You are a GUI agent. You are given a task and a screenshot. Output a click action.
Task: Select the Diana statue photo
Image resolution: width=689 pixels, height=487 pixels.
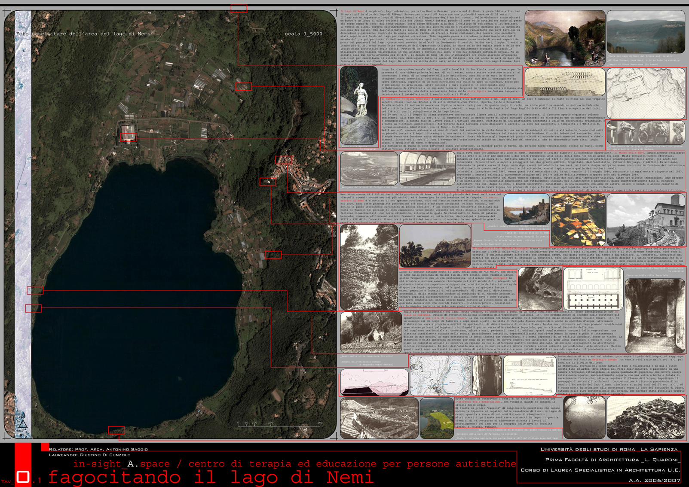(x=359, y=106)
